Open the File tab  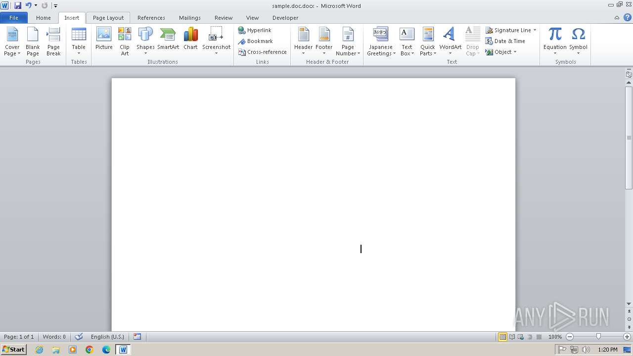(14, 18)
